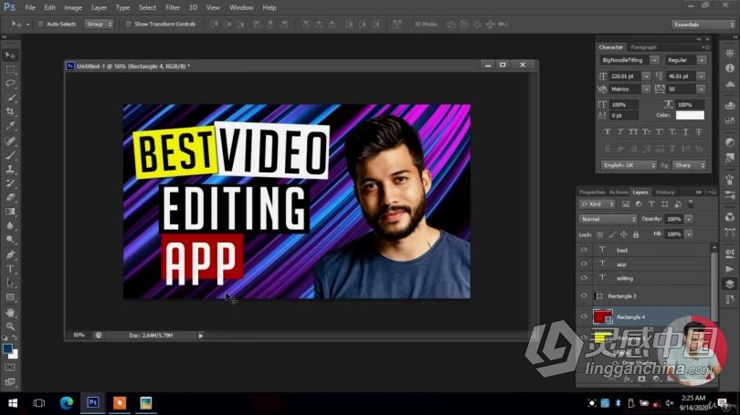
Task: Hide the Rectangle 4 layer
Action: point(584,316)
